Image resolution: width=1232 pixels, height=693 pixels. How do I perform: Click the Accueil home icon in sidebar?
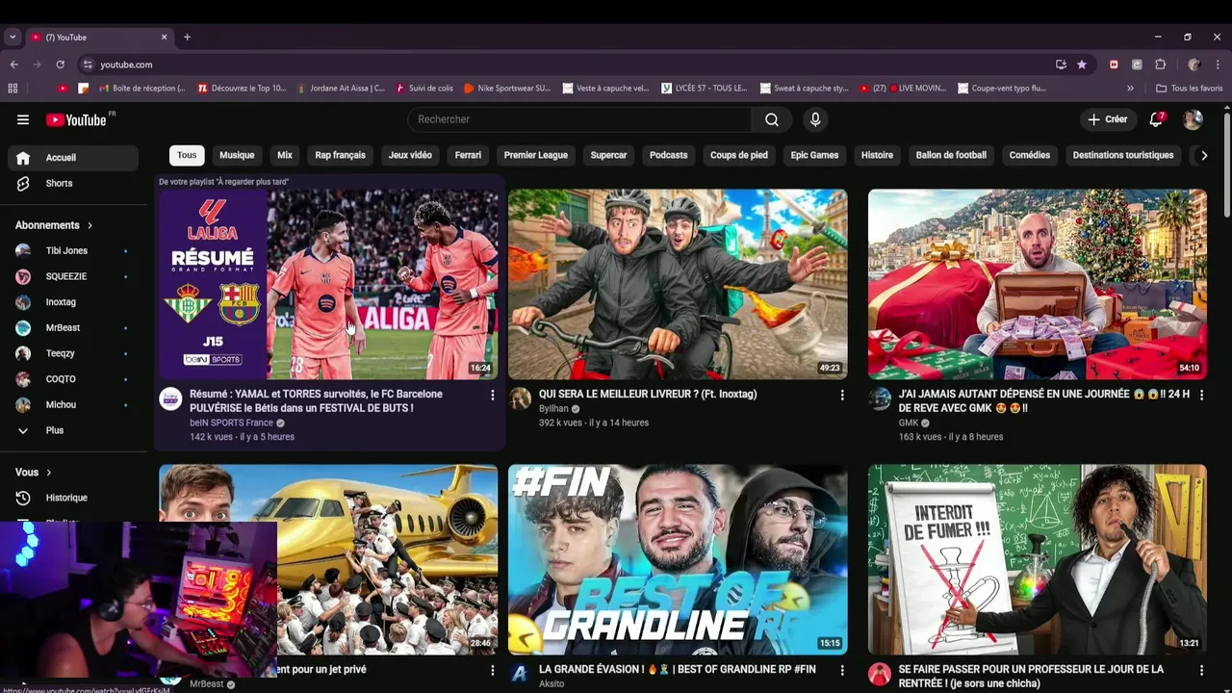point(23,158)
